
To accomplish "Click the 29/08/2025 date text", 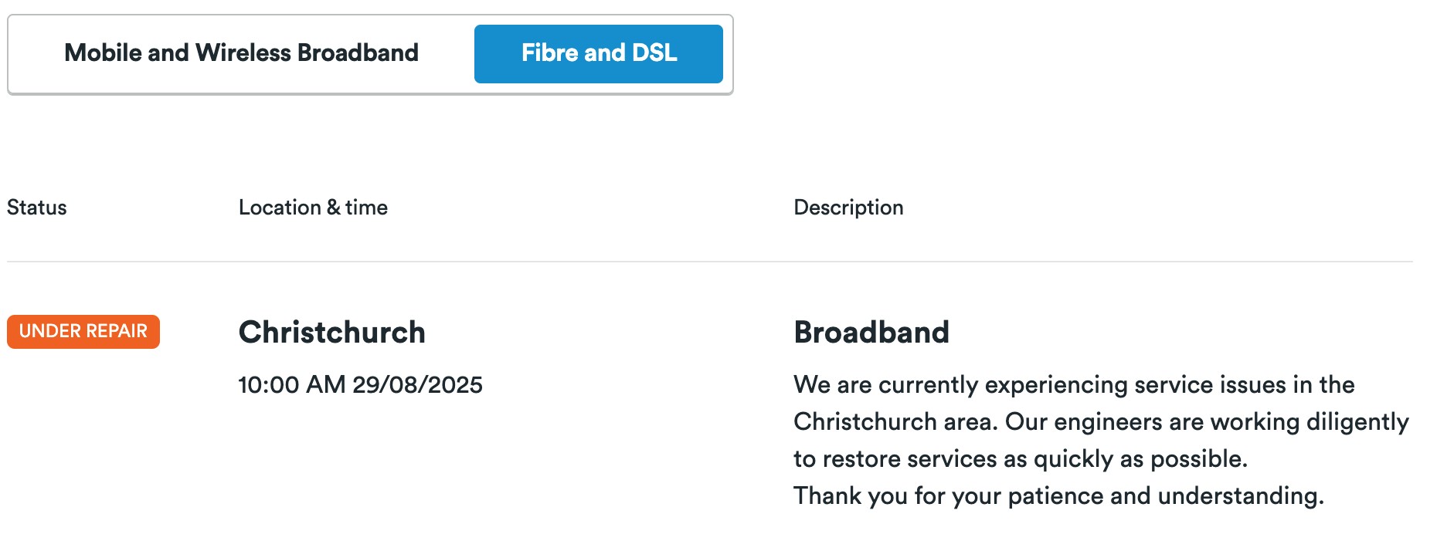I will click(x=417, y=385).
